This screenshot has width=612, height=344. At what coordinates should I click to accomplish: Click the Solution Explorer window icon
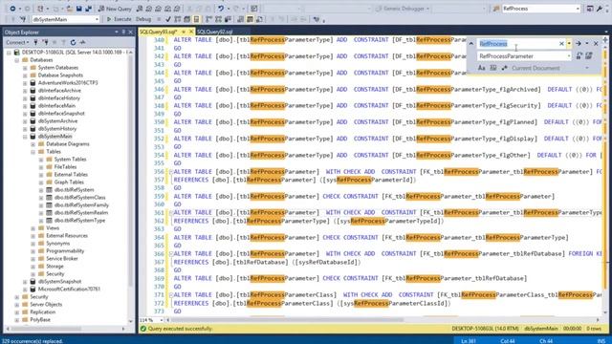coord(590,9)
